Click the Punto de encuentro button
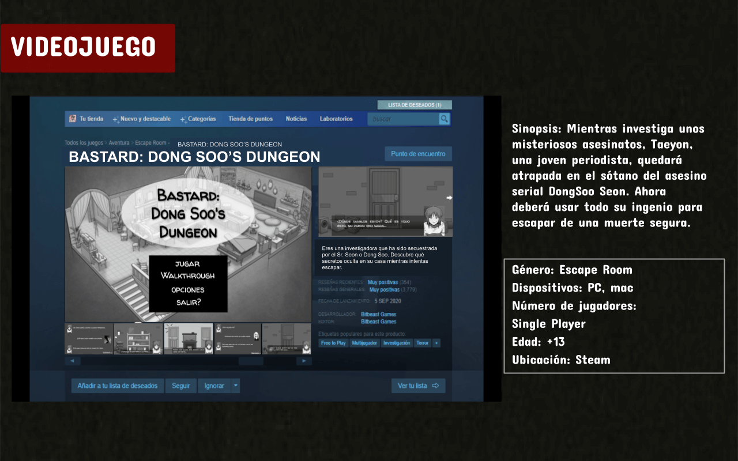The width and height of the screenshot is (738, 461). [x=418, y=153]
